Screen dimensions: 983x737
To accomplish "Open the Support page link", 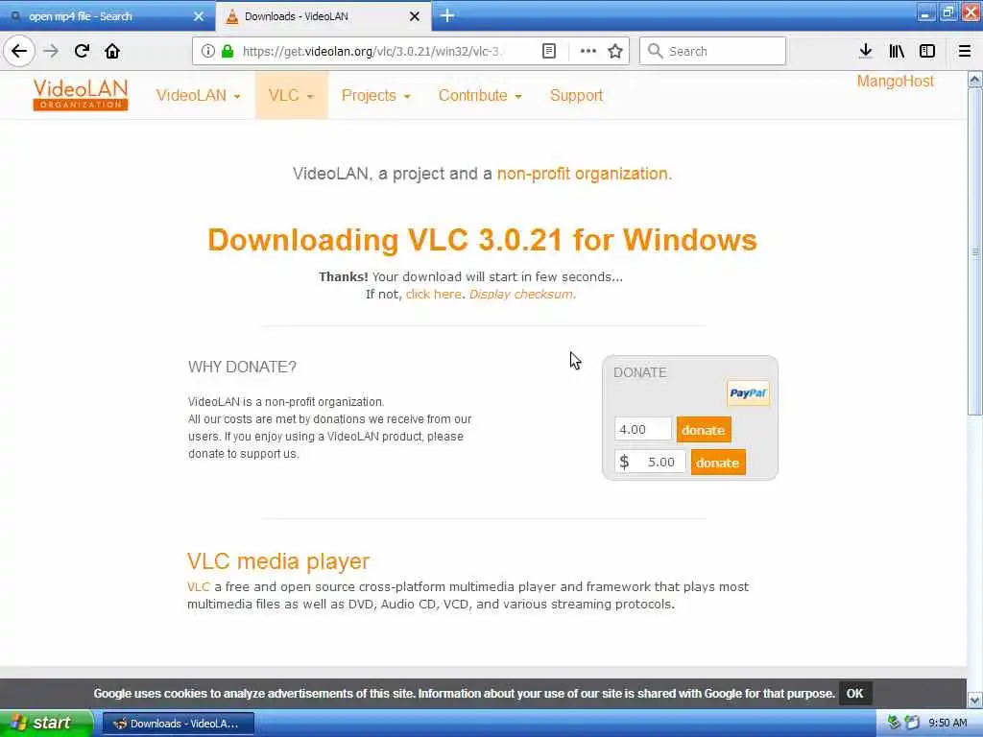I will pos(576,95).
